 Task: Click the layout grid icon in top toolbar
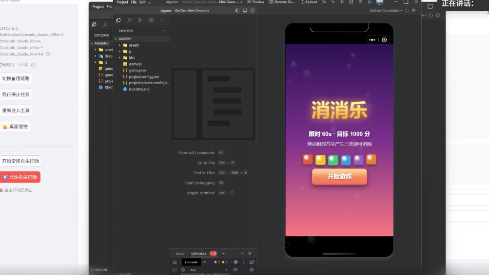tap(351, 2)
